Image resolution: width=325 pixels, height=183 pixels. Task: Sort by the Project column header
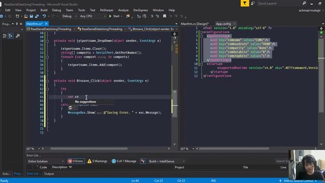pos(179,167)
